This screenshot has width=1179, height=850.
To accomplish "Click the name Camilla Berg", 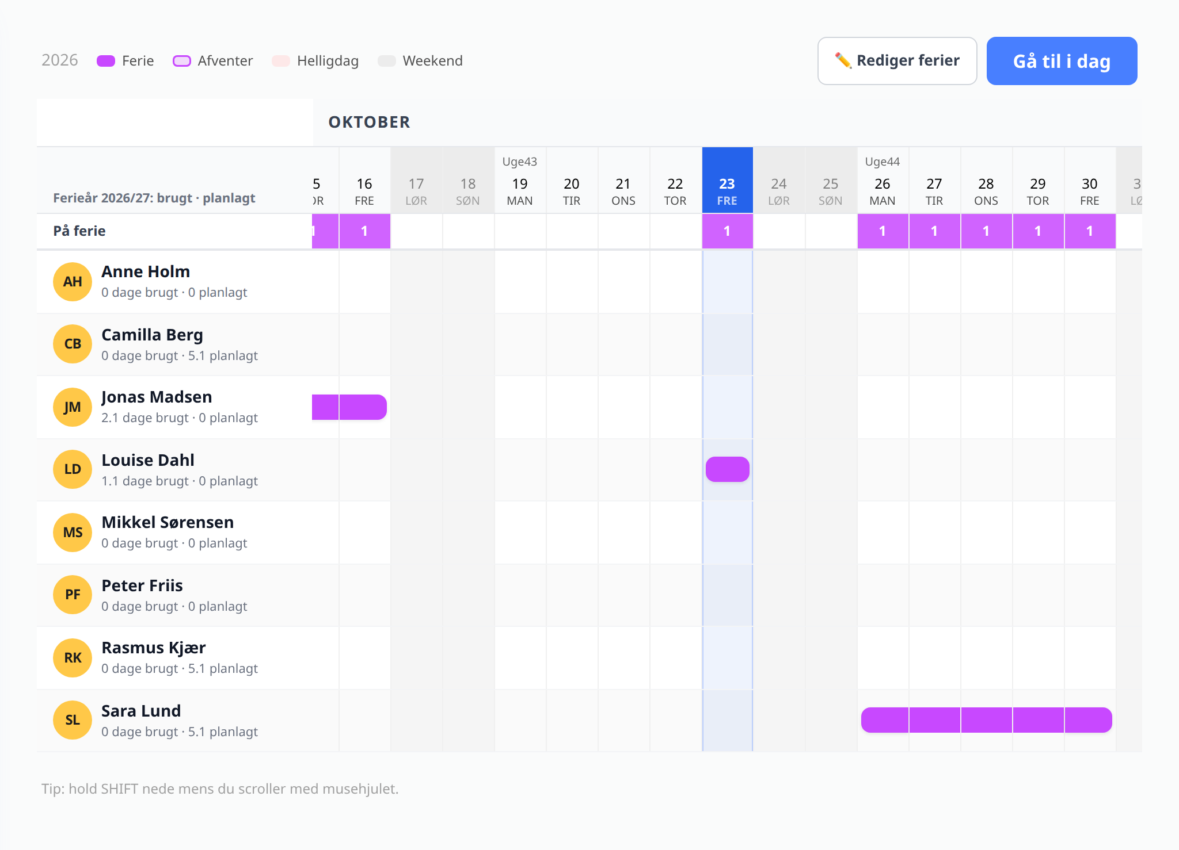I will (152, 335).
